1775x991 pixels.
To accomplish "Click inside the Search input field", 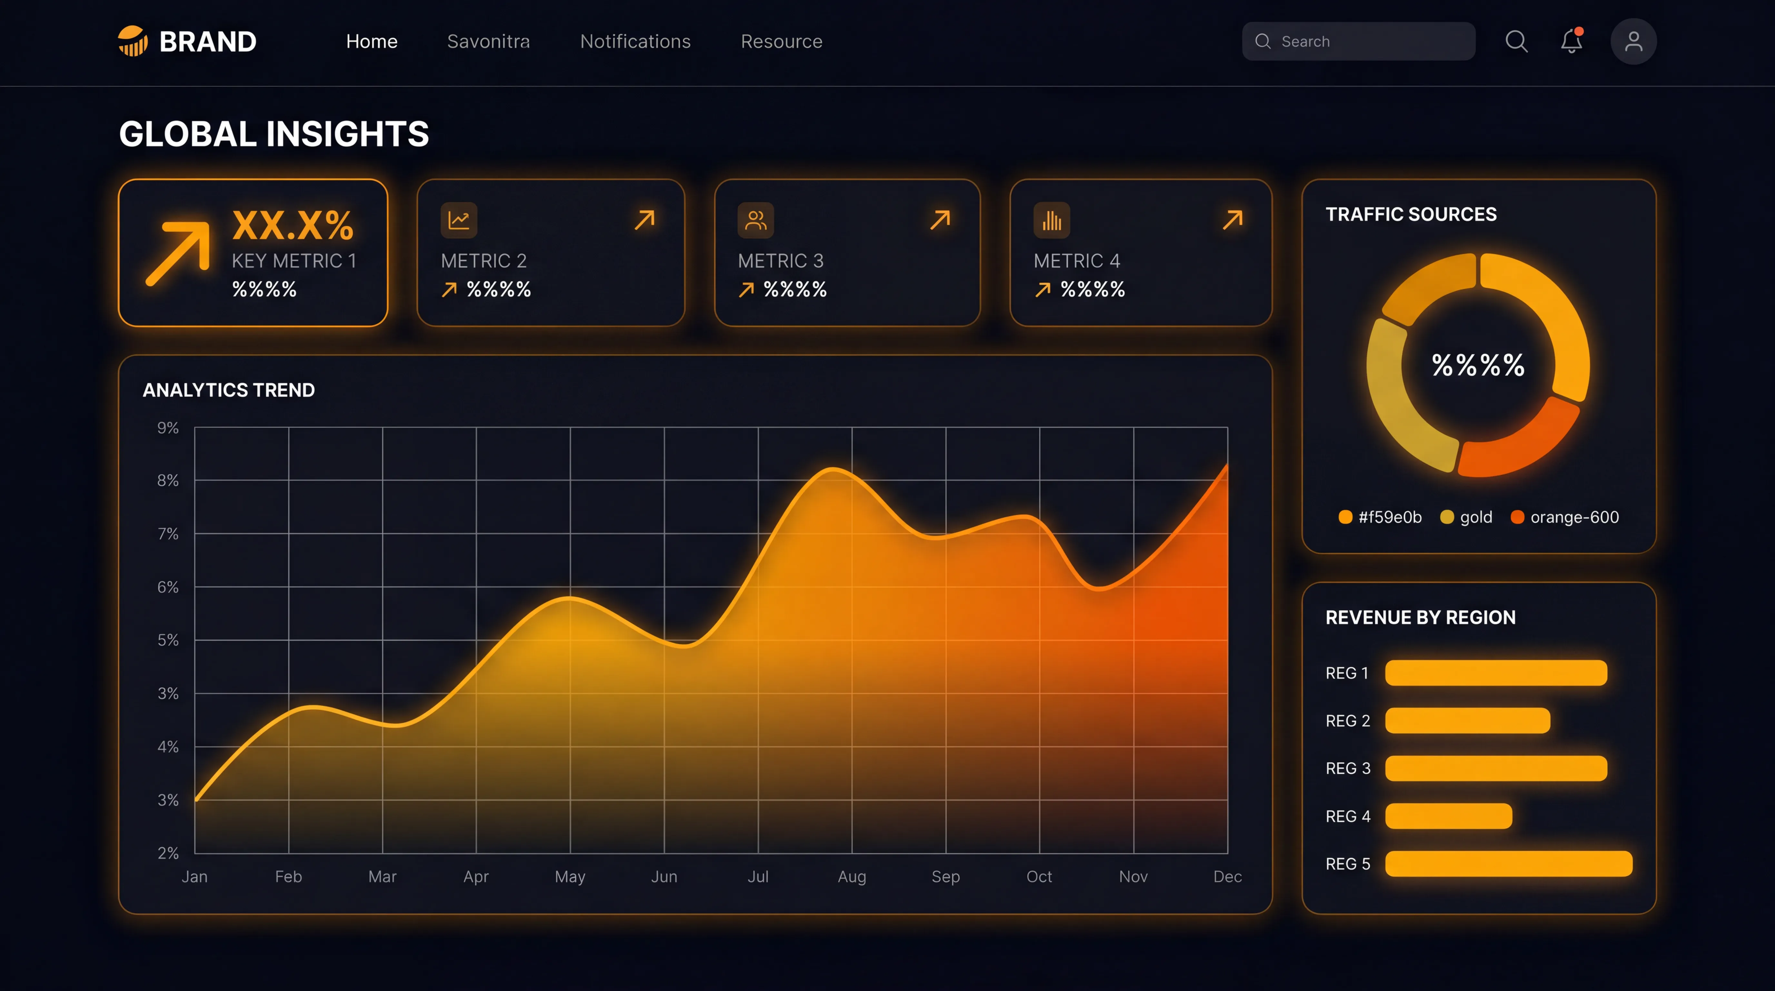I will 1357,41.
